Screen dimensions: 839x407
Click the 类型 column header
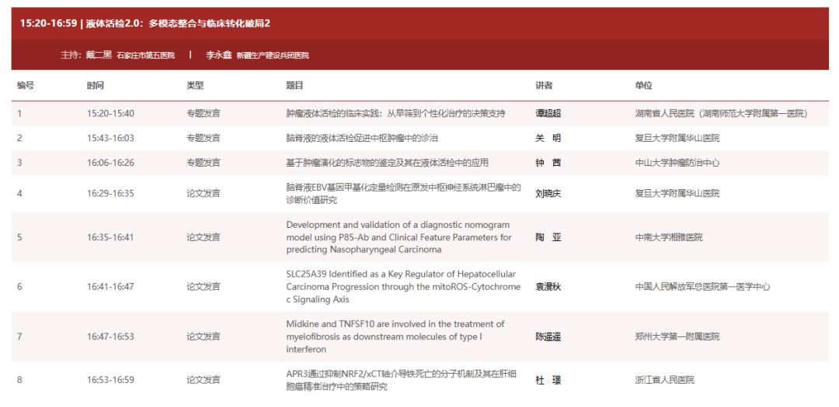coord(195,85)
